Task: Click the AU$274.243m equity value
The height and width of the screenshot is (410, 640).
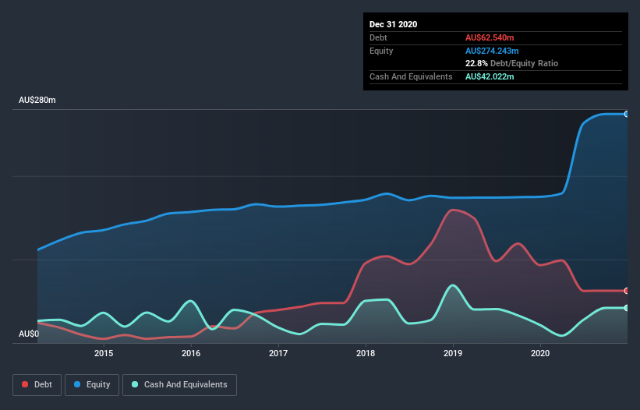Action: 492,51
